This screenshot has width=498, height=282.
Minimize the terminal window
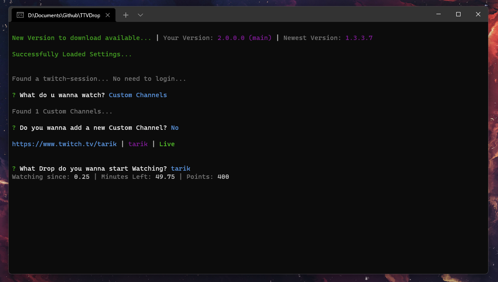(x=439, y=14)
